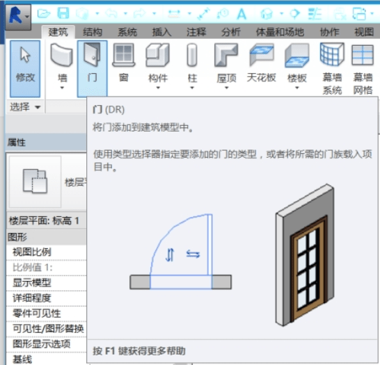Click the Open folder icon in quick access

point(44,13)
